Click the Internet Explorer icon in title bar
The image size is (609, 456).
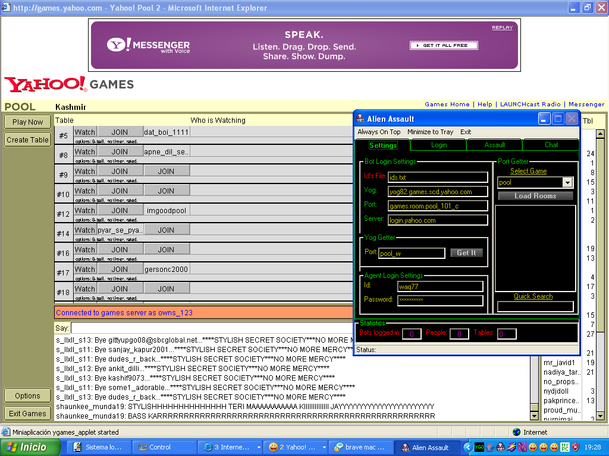click(x=6, y=8)
